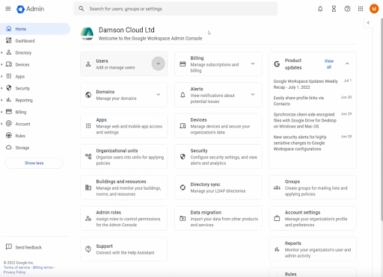Open the Organizational units card title
Screen dimensions: 383x277
pos(117,151)
